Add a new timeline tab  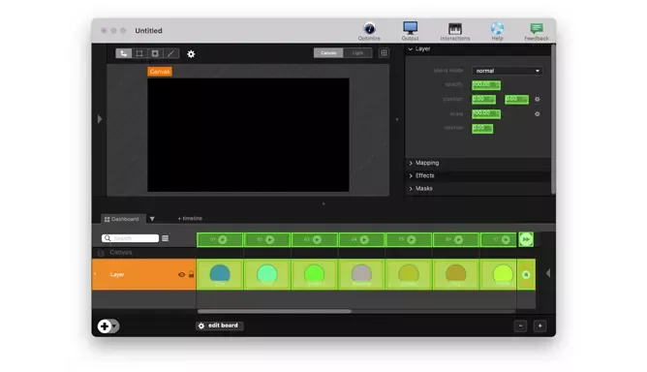(190, 218)
